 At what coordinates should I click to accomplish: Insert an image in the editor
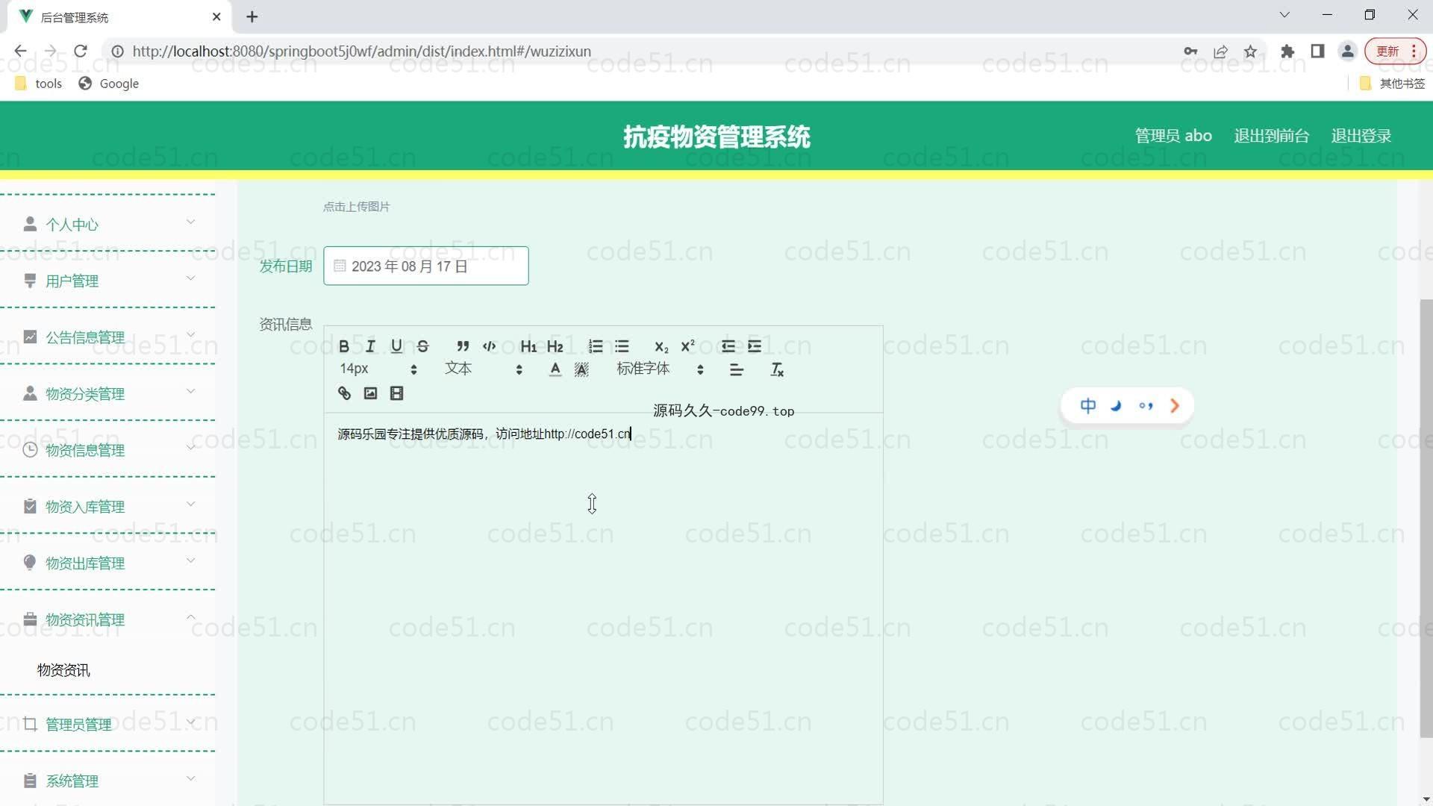coord(370,393)
